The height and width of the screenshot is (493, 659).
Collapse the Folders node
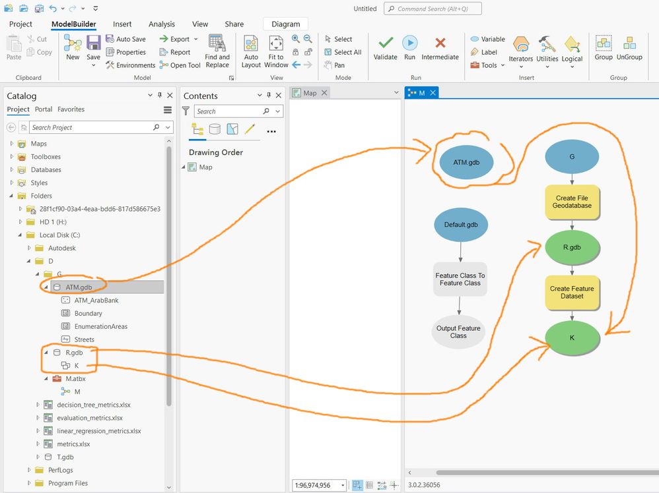point(12,196)
